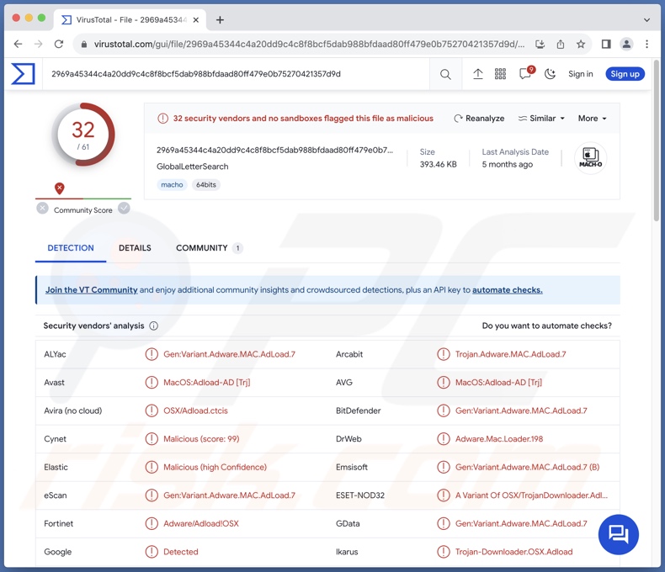Open Join the VT Community link
Image resolution: width=665 pixels, height=572 pixels.
(92, 290)
